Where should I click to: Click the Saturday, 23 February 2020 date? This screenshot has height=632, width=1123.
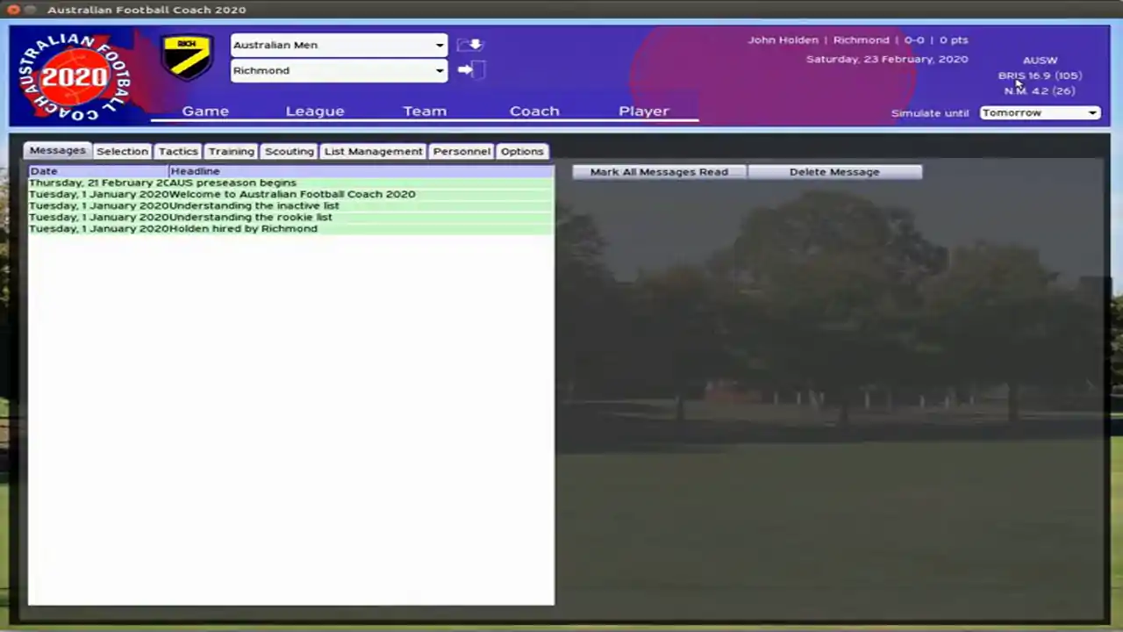(887, 59)
